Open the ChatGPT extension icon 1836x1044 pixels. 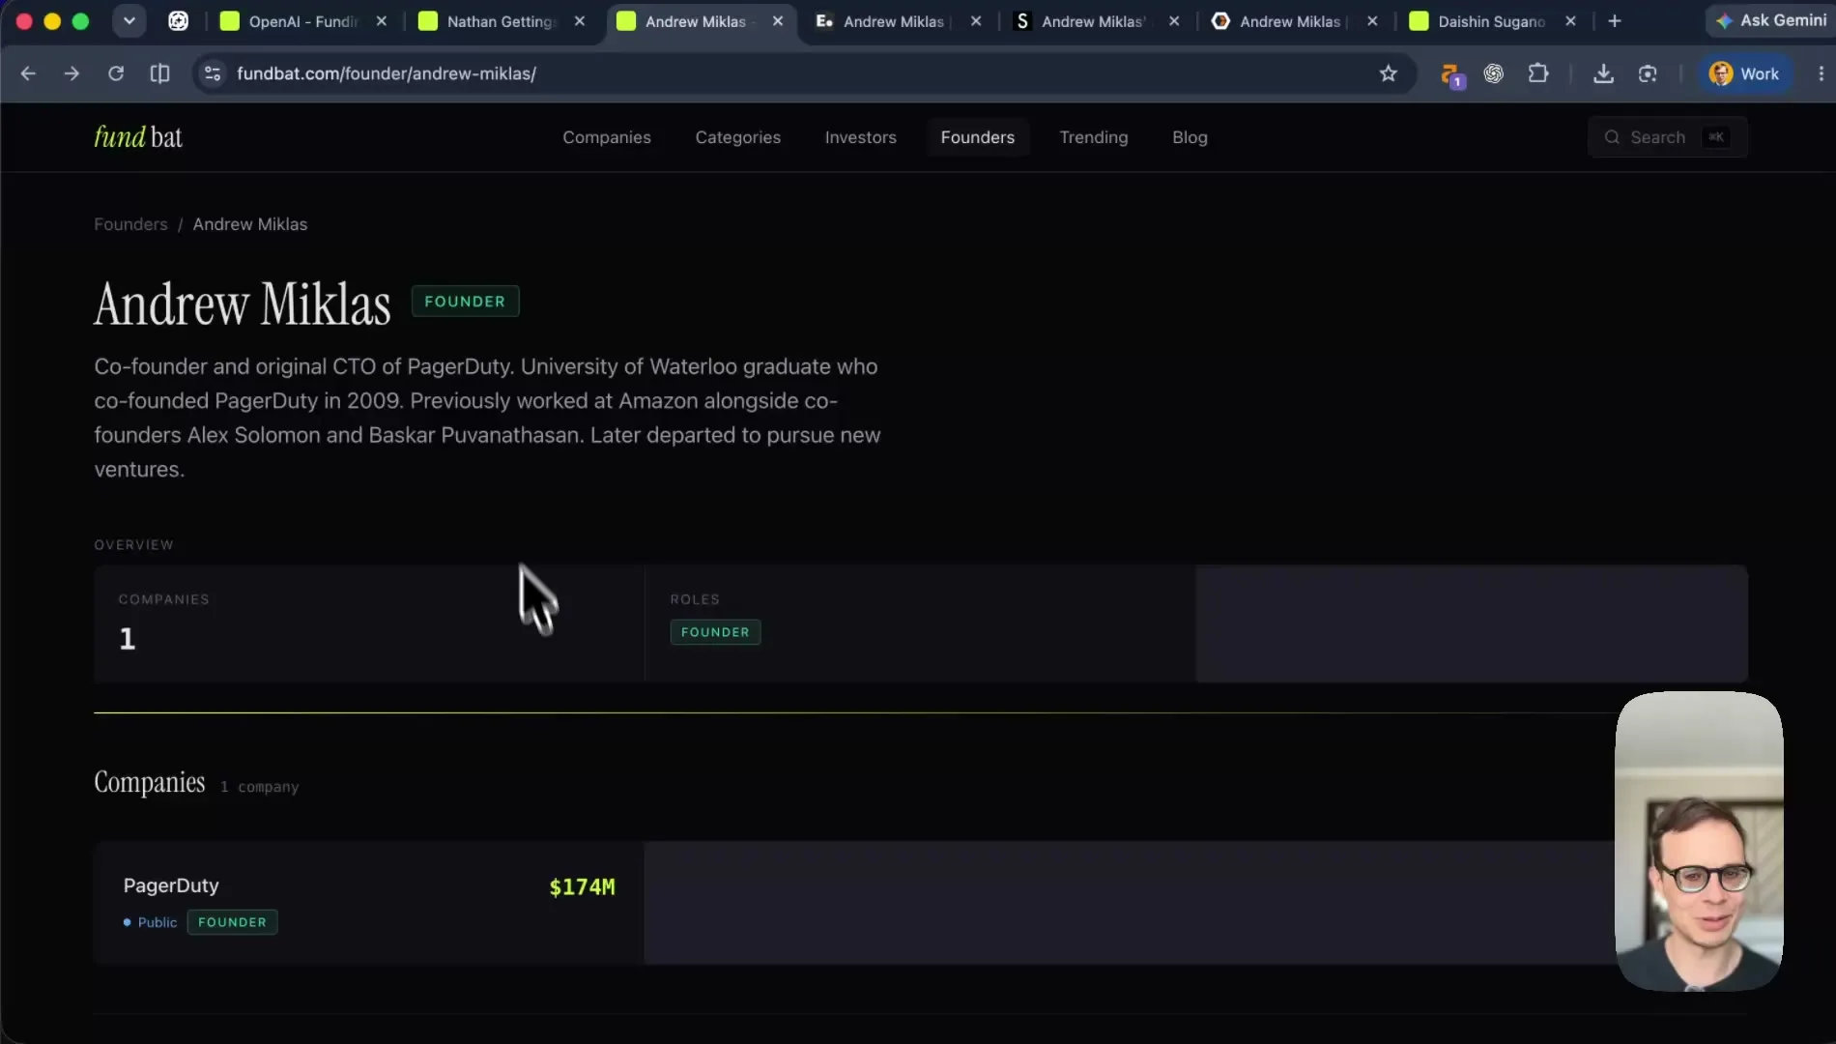pyautogui.click(x=1494, y=73)
